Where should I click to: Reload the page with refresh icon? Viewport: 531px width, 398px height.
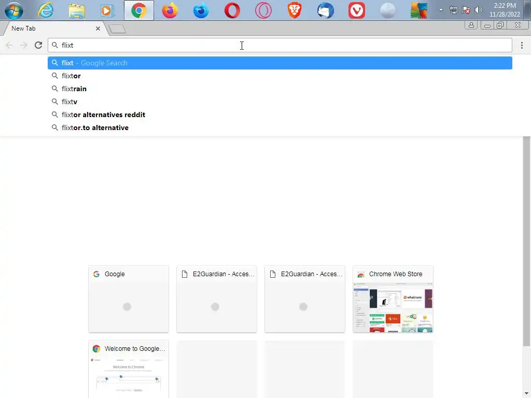(38, 45)
